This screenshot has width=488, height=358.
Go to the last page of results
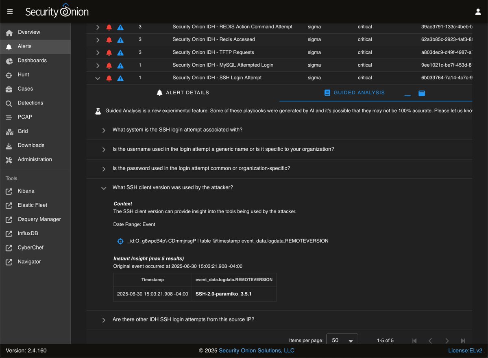pos(463,341)
